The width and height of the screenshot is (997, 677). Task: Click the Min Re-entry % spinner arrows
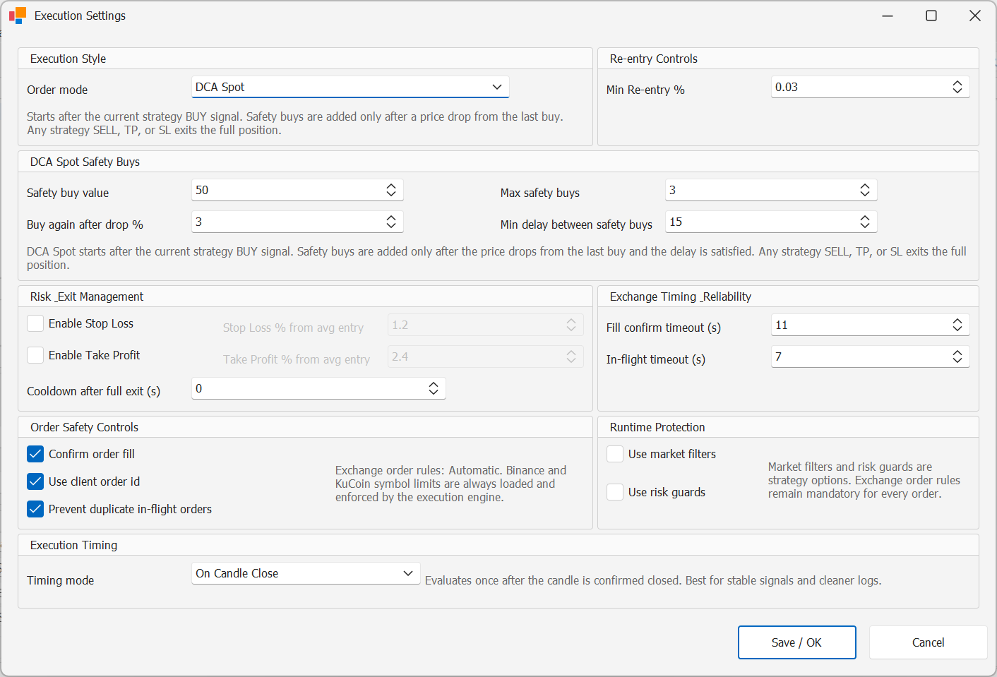(x=957, y=87)
